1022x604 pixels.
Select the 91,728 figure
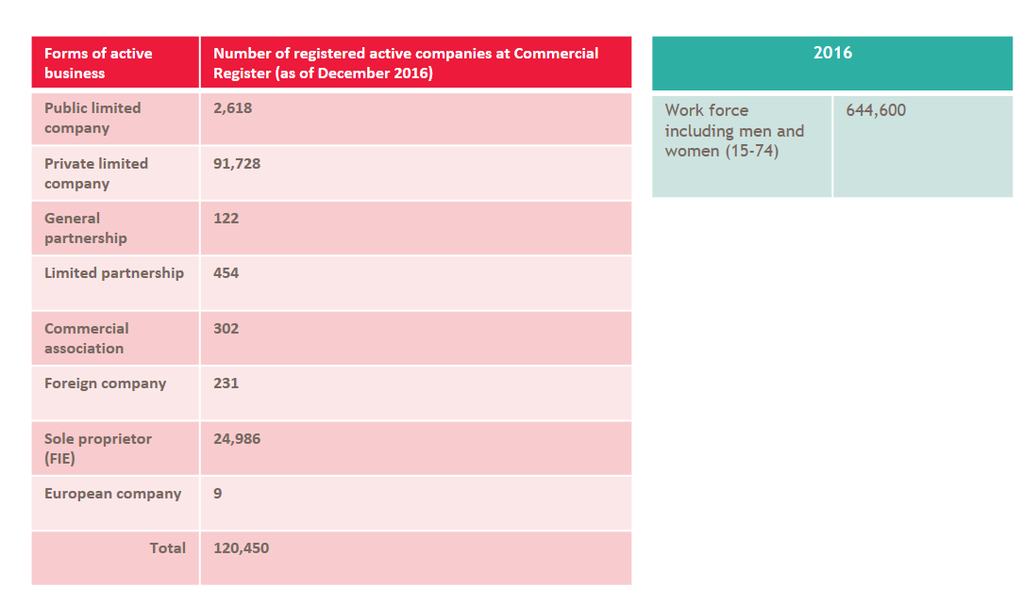[x=237, y=163]
